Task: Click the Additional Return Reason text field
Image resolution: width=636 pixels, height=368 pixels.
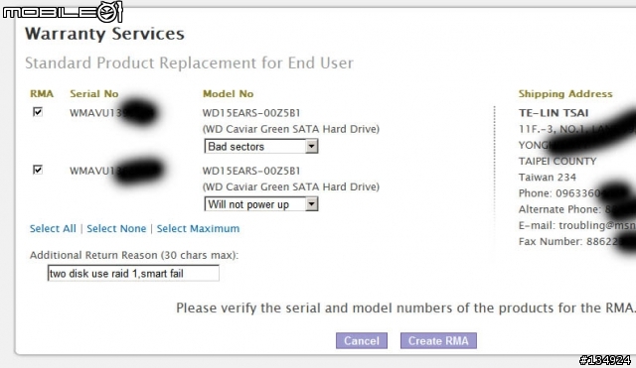Action: point(133,273)
